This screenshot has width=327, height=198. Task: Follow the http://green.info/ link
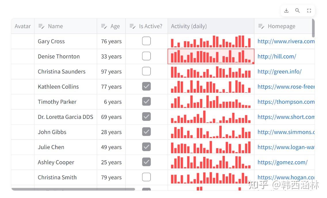click(279, 72)
